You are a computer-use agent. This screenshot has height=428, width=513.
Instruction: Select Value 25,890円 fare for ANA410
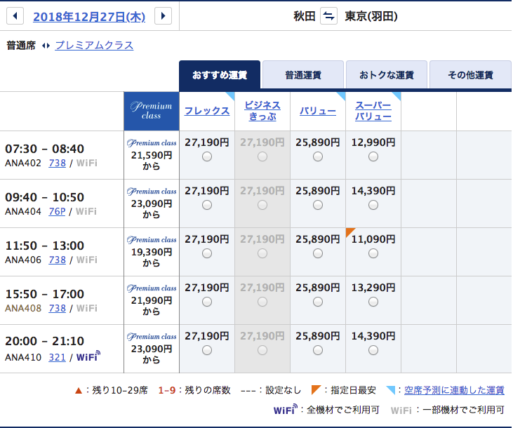click(x=318, y=351)
